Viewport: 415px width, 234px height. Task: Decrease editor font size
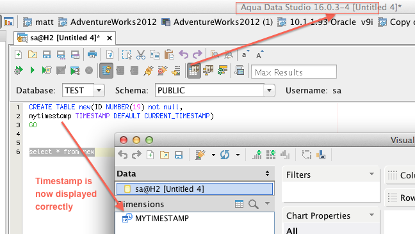245,54
